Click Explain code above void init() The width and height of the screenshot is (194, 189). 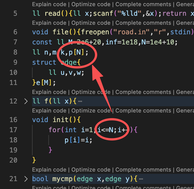[49, 111]
